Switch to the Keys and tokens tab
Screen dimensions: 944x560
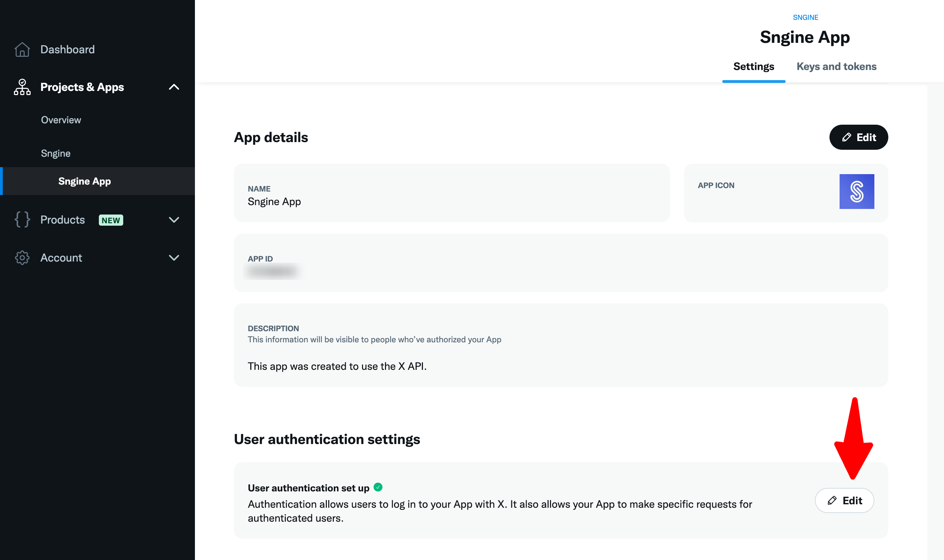coord(836,67)
